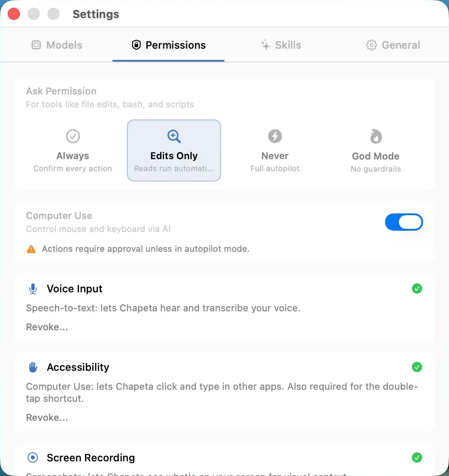The image size is (449, 476).
Task: Select the God Mode permission card
Action: coord(376,150)
